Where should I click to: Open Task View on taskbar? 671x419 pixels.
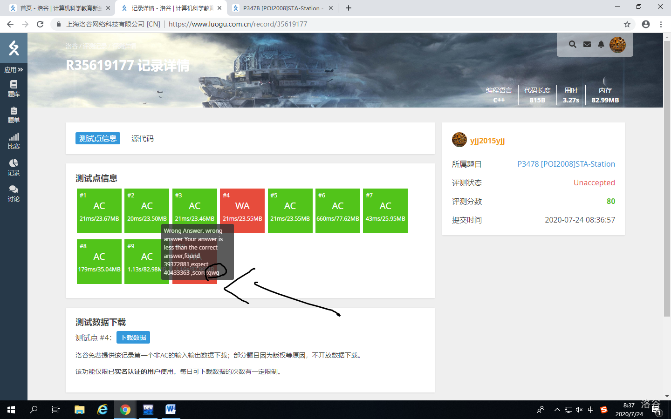56,410
